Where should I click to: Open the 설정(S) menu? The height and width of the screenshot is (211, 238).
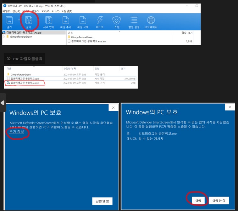pyautogui.click(x=36, y=11)
